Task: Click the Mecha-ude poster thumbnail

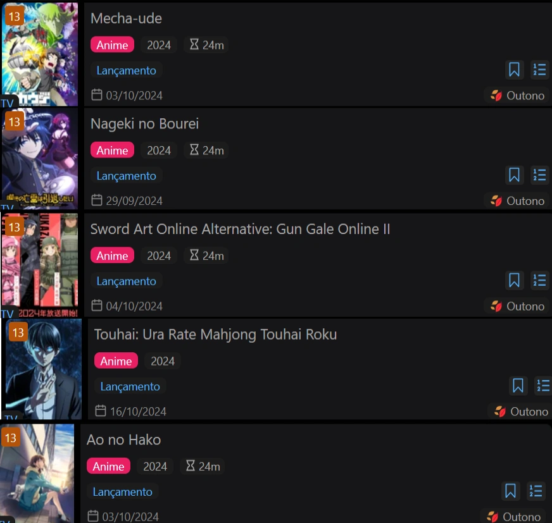Action: (40, 54)
